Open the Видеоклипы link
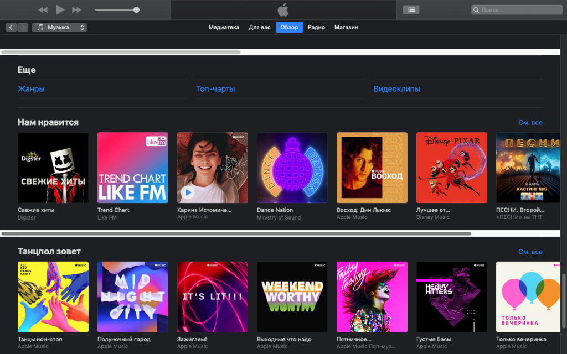 point(396,89)
